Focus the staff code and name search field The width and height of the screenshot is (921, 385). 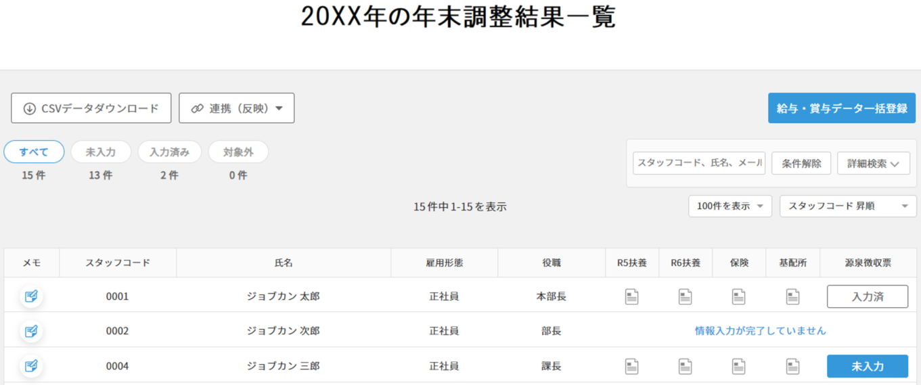699,163
